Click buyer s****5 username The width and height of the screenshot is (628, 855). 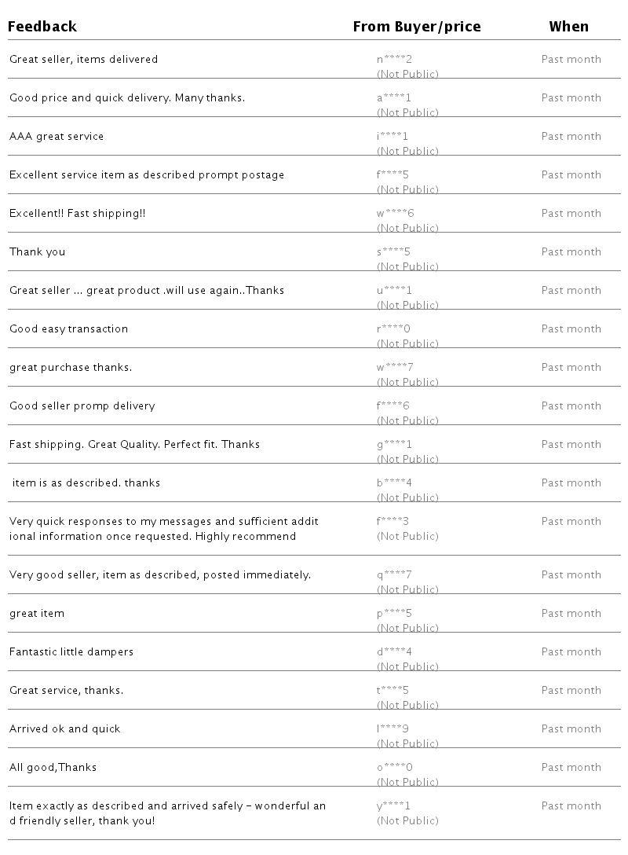[394, 252]
